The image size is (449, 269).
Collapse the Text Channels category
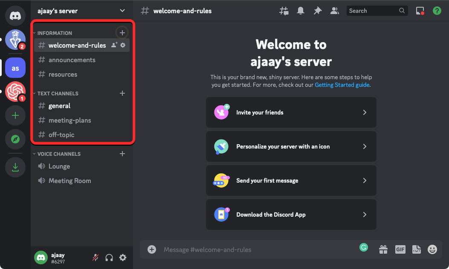click(x=58, y=93)
